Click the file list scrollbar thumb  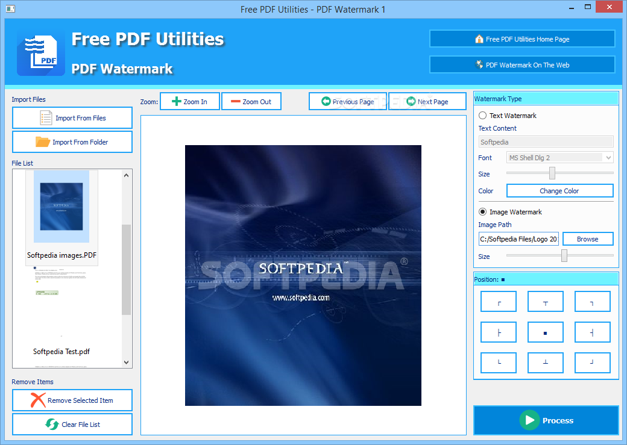point(127,270)
